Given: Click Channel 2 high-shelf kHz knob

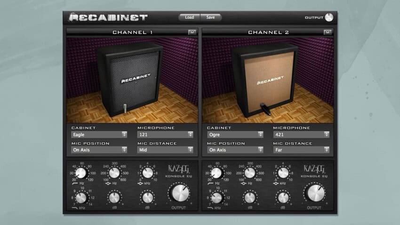Looking at the screenshot, I should (216, 197).
